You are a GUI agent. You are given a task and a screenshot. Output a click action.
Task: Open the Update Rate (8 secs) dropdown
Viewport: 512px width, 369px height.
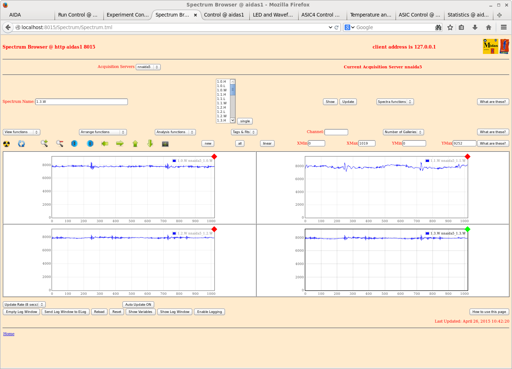[24, 305]
